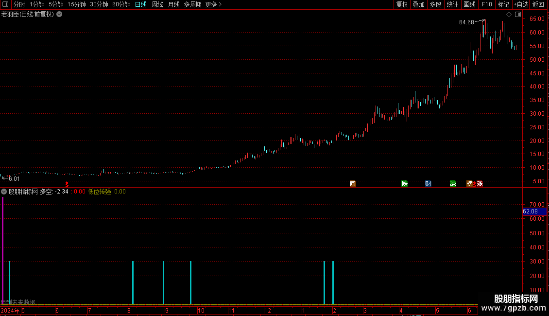Screen dimensions: 549x316
Task: Click the green 减 marker icon
Action: coord(453,184)
